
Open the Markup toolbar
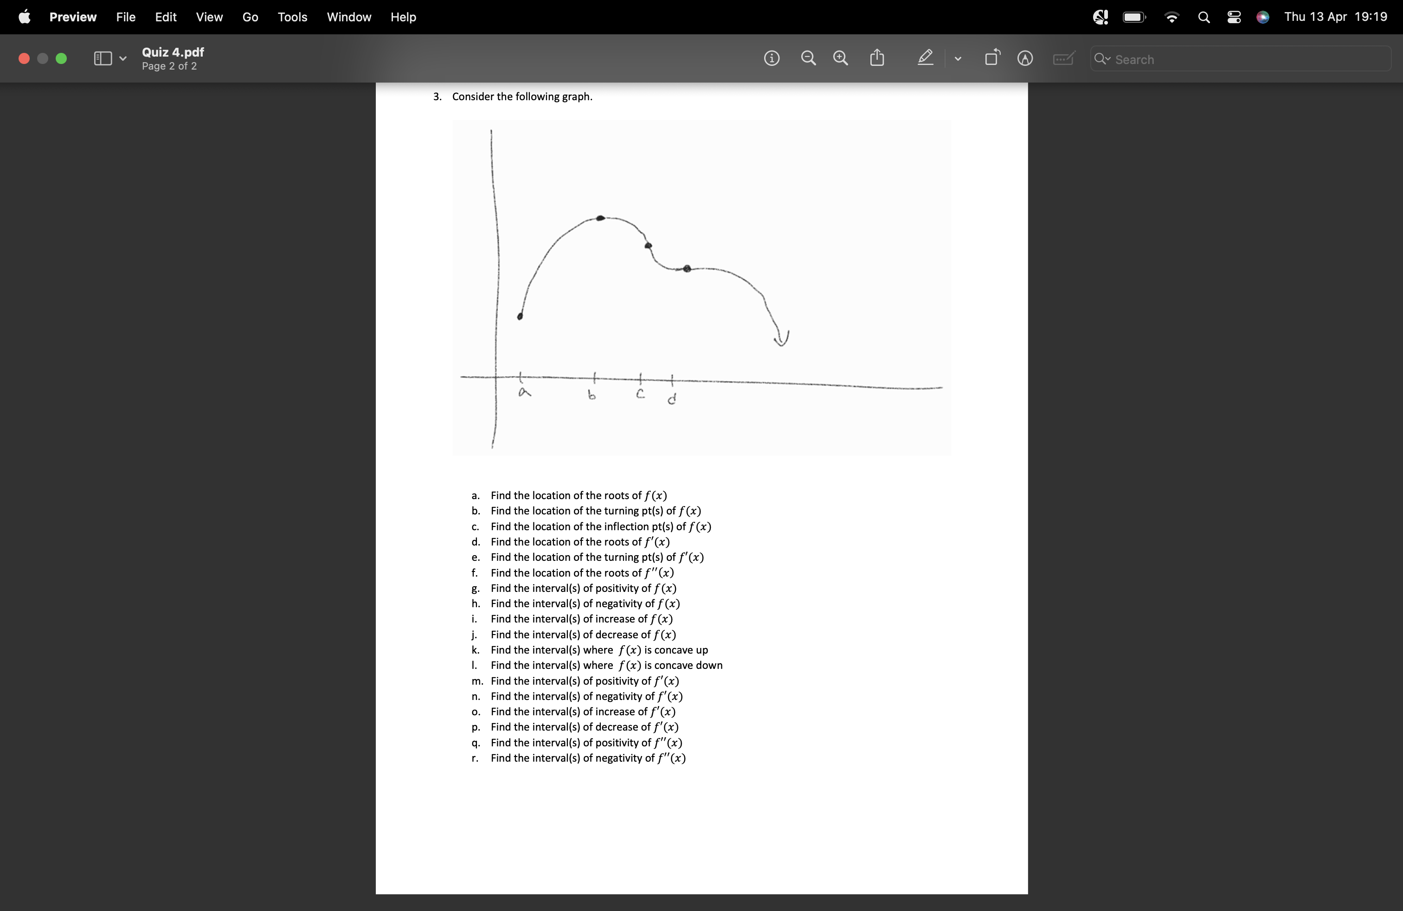click(x=1025, y=58)
